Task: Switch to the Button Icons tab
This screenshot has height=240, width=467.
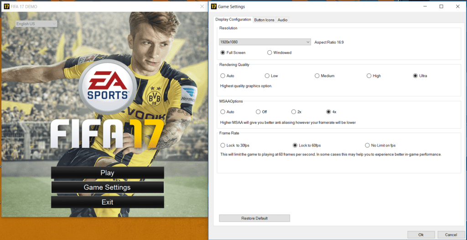Action: coord(264,20)
